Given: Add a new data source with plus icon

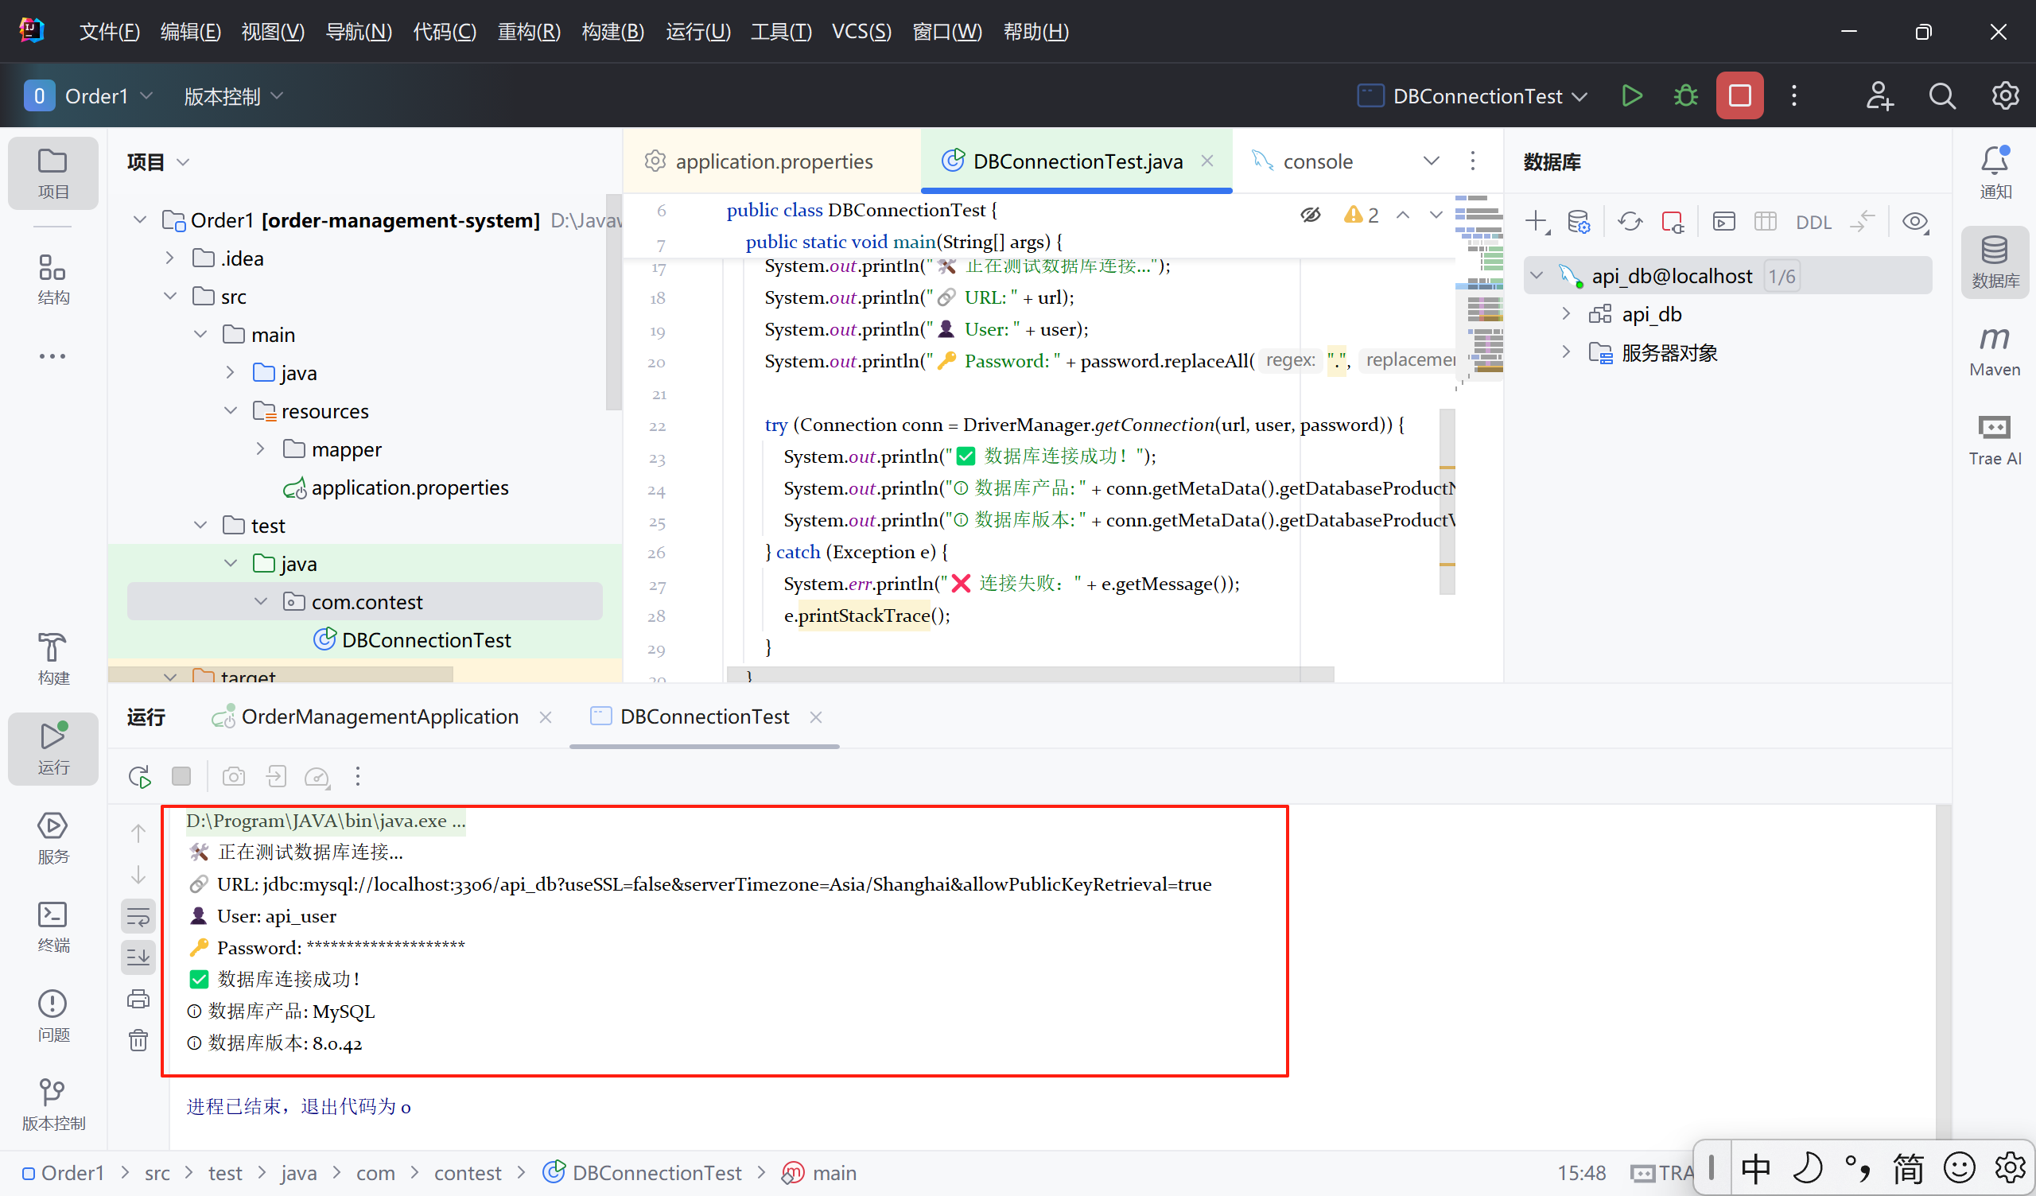Looking at the screenshot, I should [x=1536, y=220].
